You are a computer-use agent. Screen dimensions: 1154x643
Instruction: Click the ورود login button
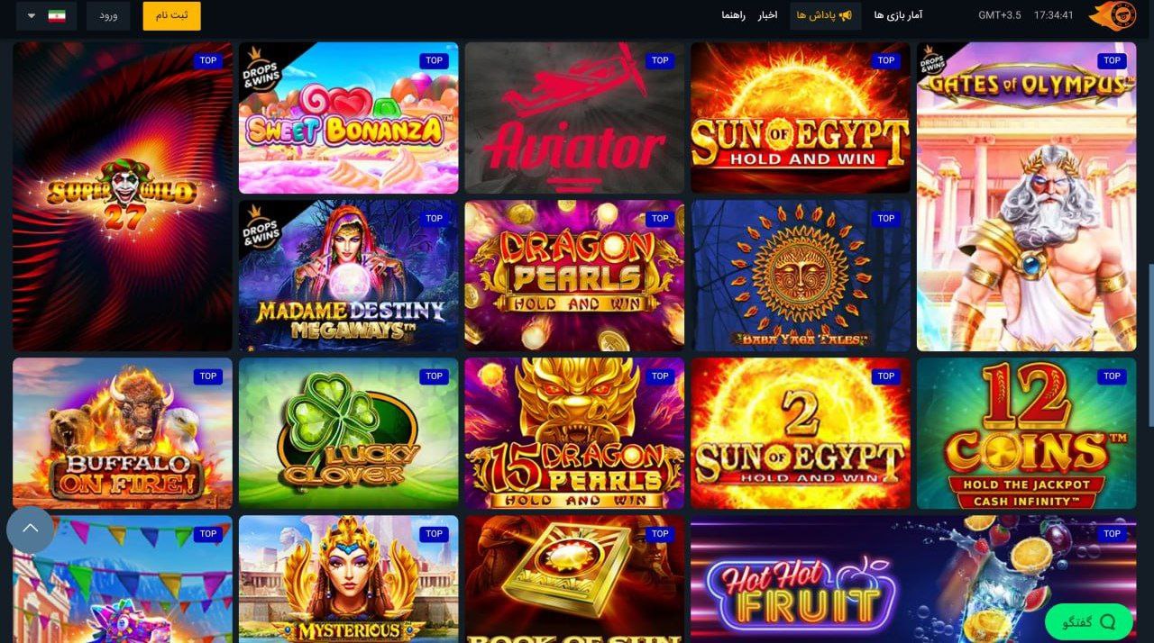(x=108, y=16)
